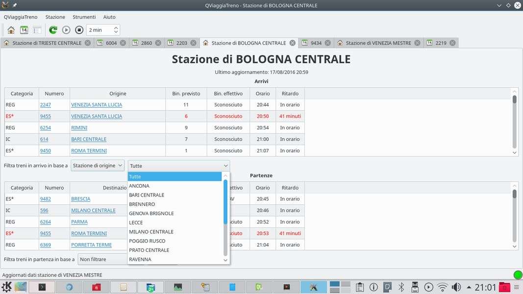Click the volume speaker tray icon
The width and height of the screenshot is (523, 294).
456,287
